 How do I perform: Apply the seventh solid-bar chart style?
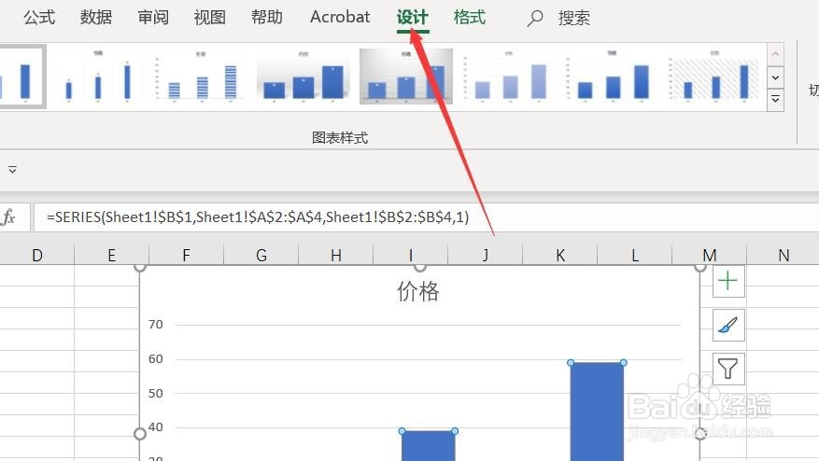pos(613,77)
